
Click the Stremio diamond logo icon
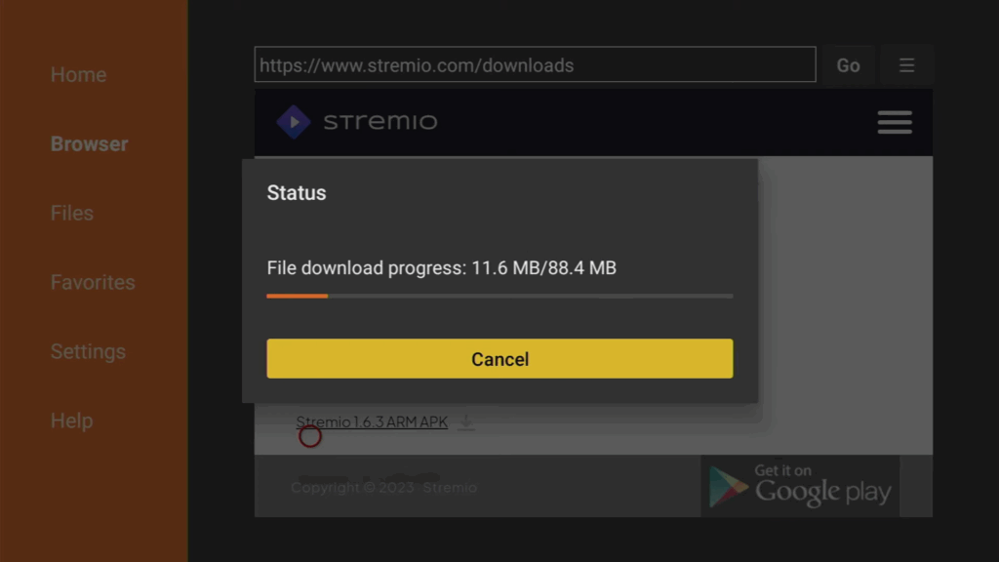(x=294, y=122)
